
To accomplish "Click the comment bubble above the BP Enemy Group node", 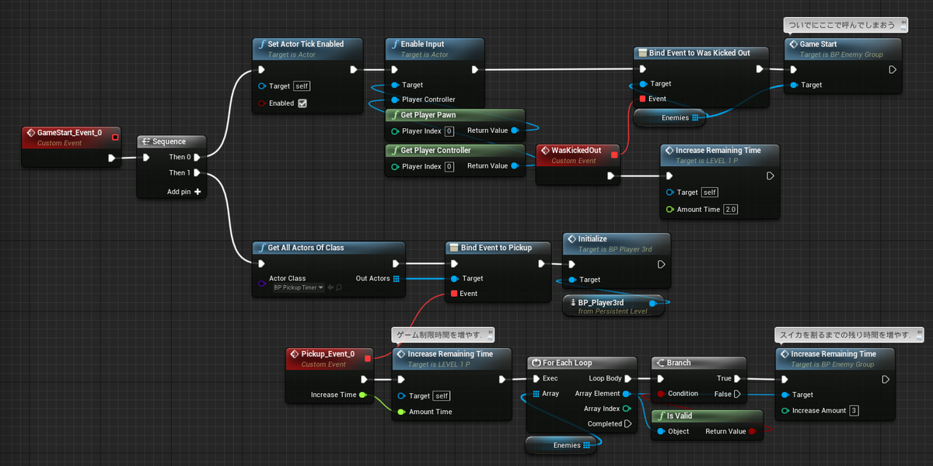I will pyautogui.click(x=849, y=335).
